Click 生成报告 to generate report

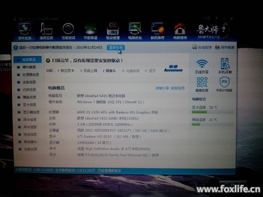tap(203, 48)
